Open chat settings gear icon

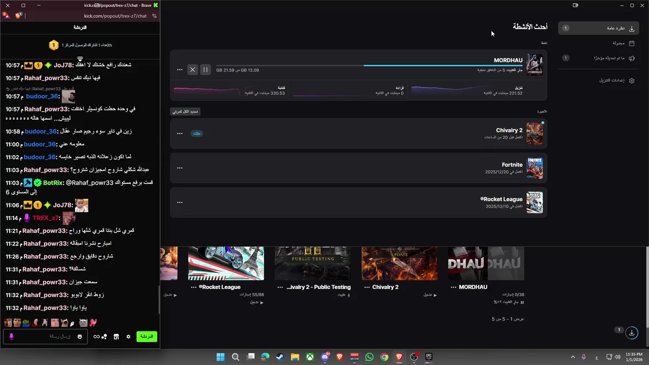click(128, 337)
